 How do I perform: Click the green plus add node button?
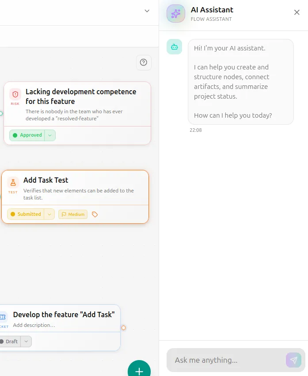(x=139, y=369)
